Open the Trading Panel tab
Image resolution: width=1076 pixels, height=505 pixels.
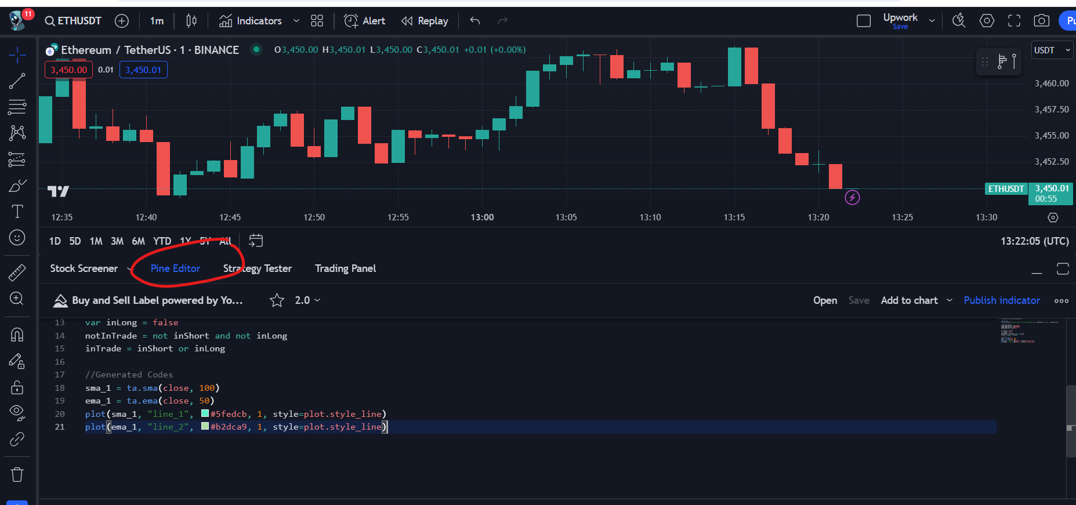(x=345, y=268)
